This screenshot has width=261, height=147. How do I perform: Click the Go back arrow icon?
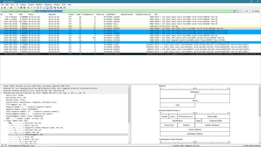(31, 8)
